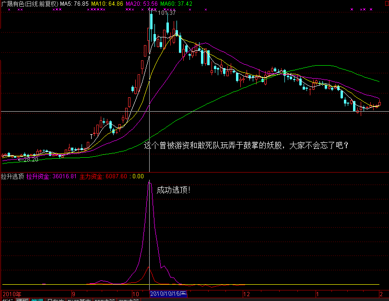The image size is (389, 301).
Task: Select the MA20: 53.56 indicator label
Action: pyautogui.click(x=141, y=4)
